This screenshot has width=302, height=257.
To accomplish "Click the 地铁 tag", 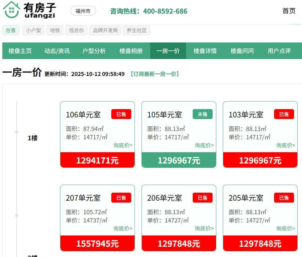I will point(55,31).
